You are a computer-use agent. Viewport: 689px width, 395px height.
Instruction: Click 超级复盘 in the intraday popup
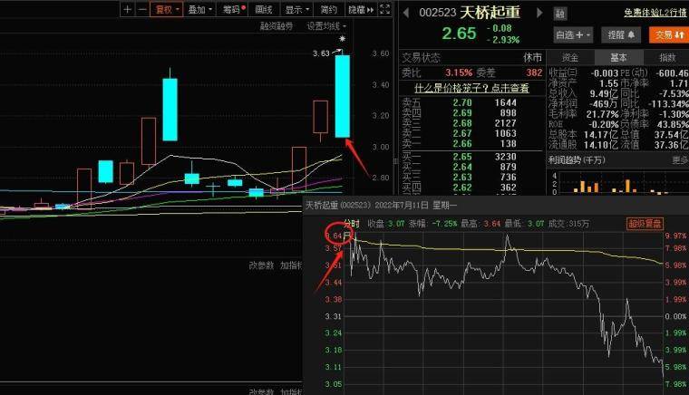[x=645, y=224]
